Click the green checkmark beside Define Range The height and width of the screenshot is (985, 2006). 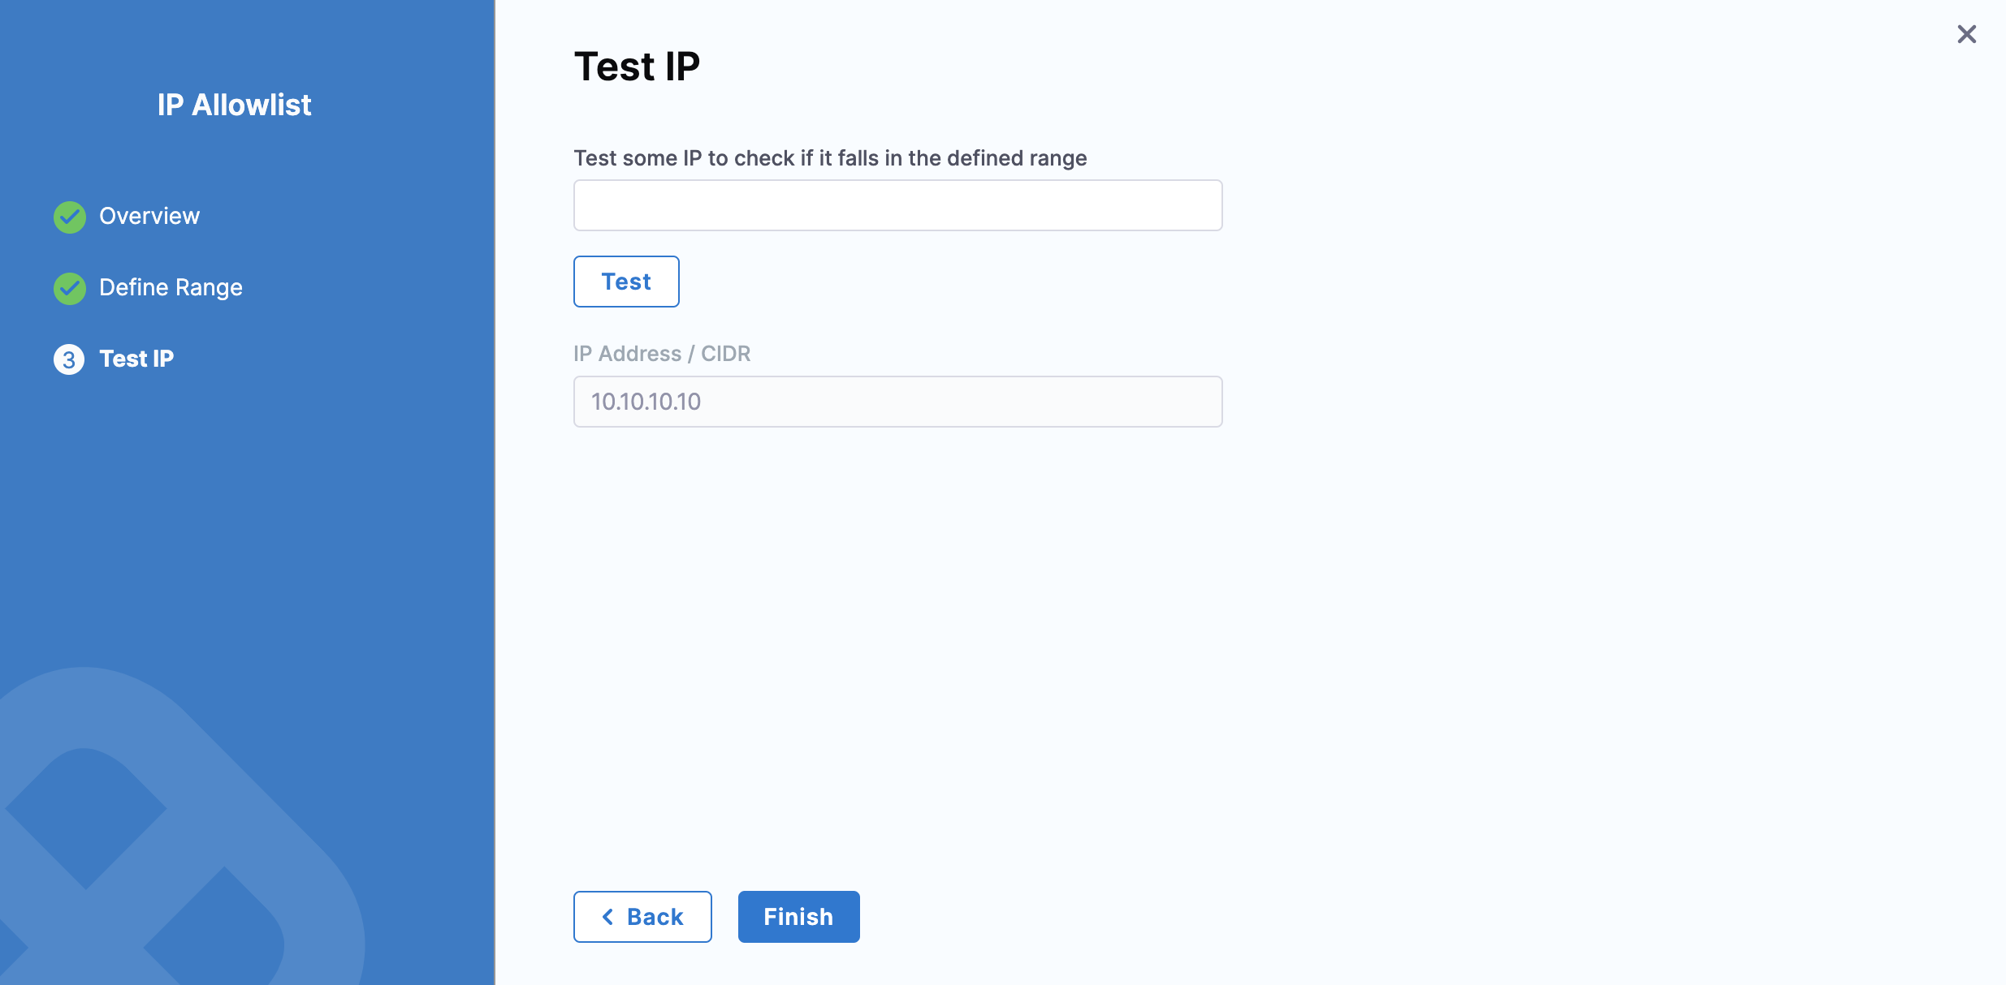[70, 288]
